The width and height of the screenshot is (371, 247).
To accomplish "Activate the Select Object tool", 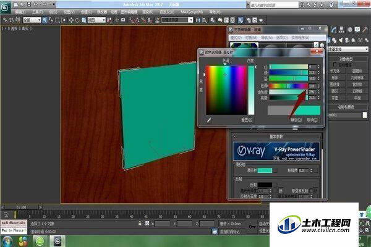I will pos(45,20).
